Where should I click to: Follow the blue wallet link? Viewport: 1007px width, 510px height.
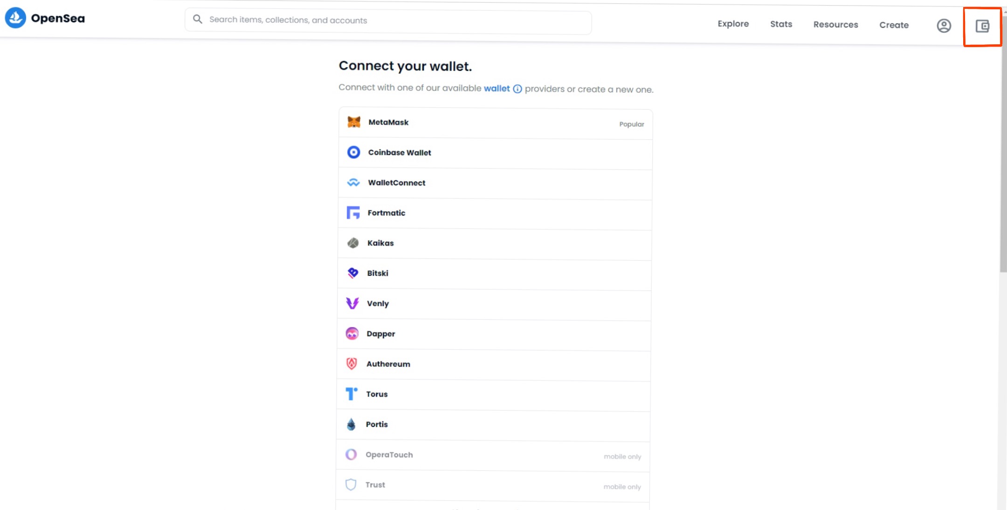tap(497, 88)
